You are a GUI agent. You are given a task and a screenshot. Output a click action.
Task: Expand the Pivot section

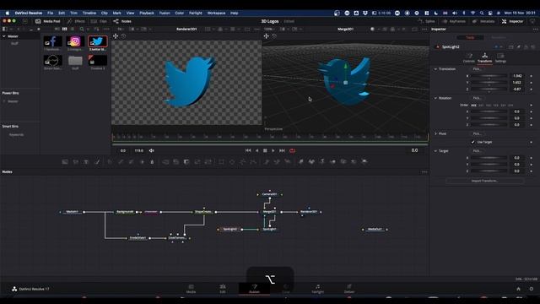(435, 133)
